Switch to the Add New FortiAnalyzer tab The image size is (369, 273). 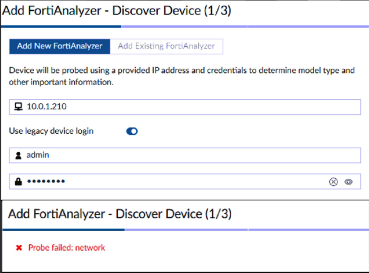(60, 46)
